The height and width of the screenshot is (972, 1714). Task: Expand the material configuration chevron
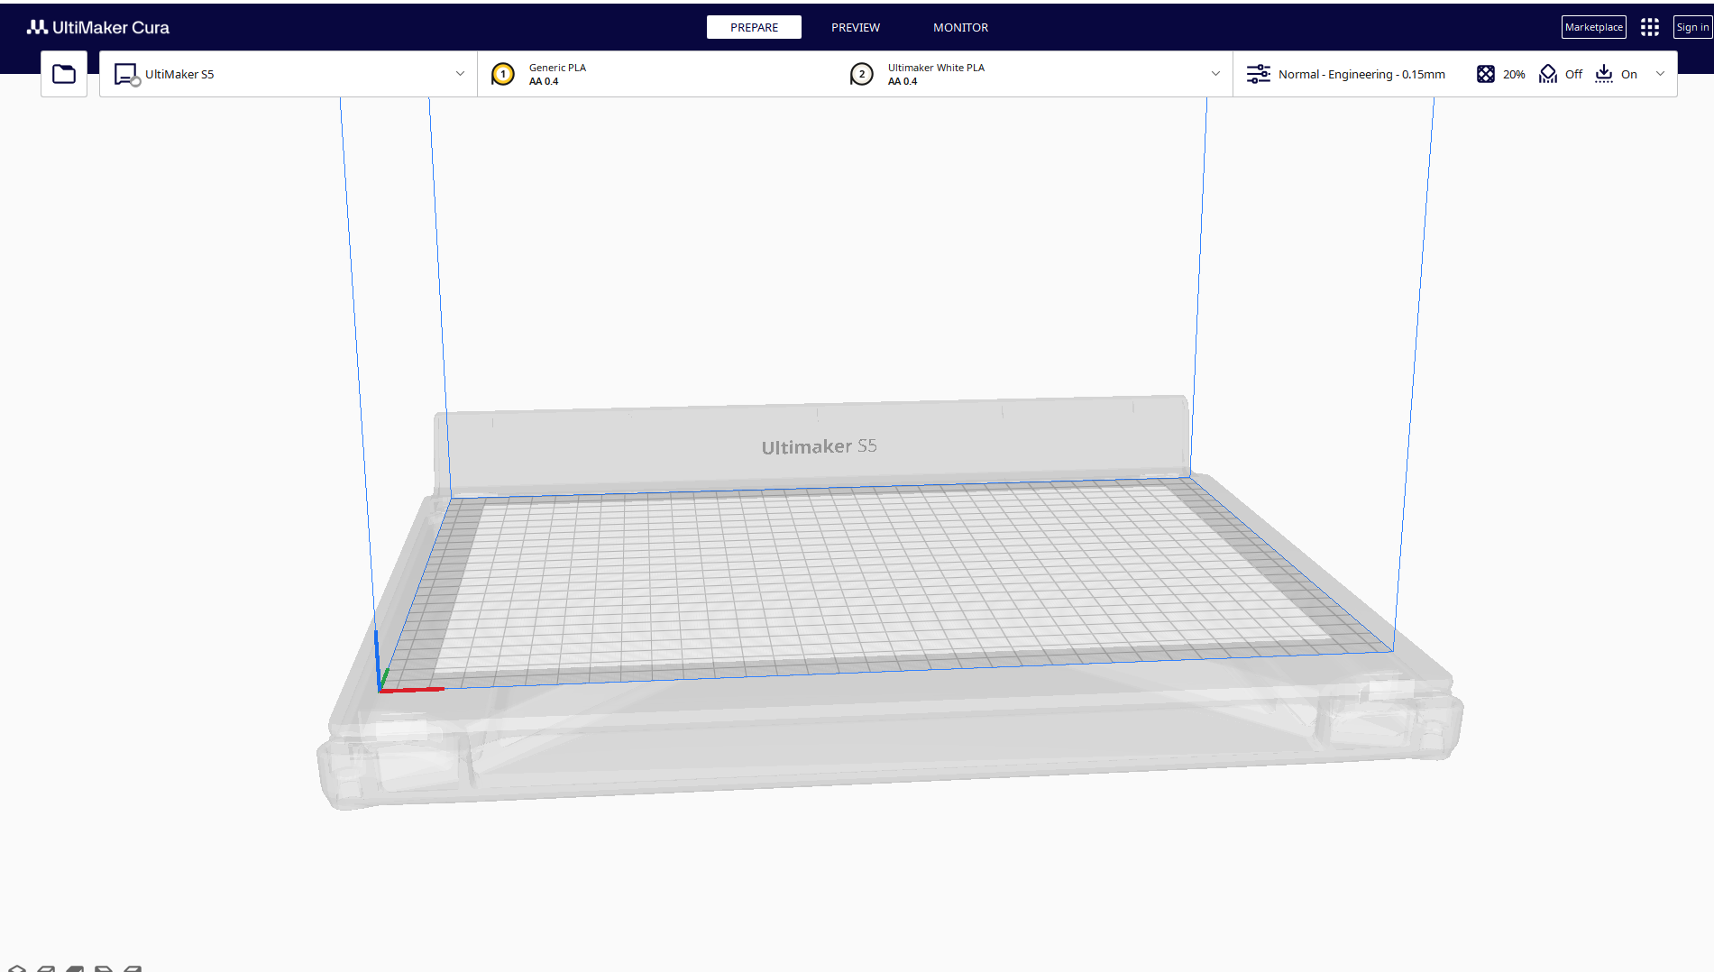pos(1215,74)
